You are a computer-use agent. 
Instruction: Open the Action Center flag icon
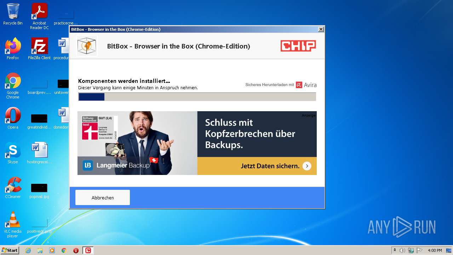coord(419,250)
